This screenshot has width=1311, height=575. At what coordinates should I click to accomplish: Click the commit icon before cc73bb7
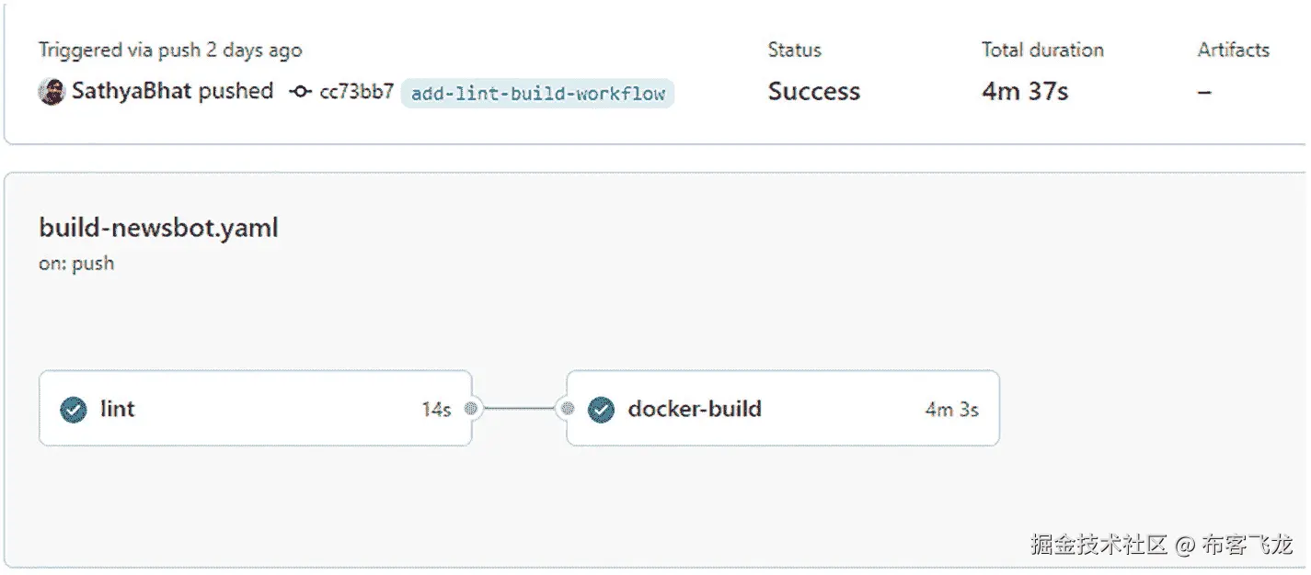(300, 92)
